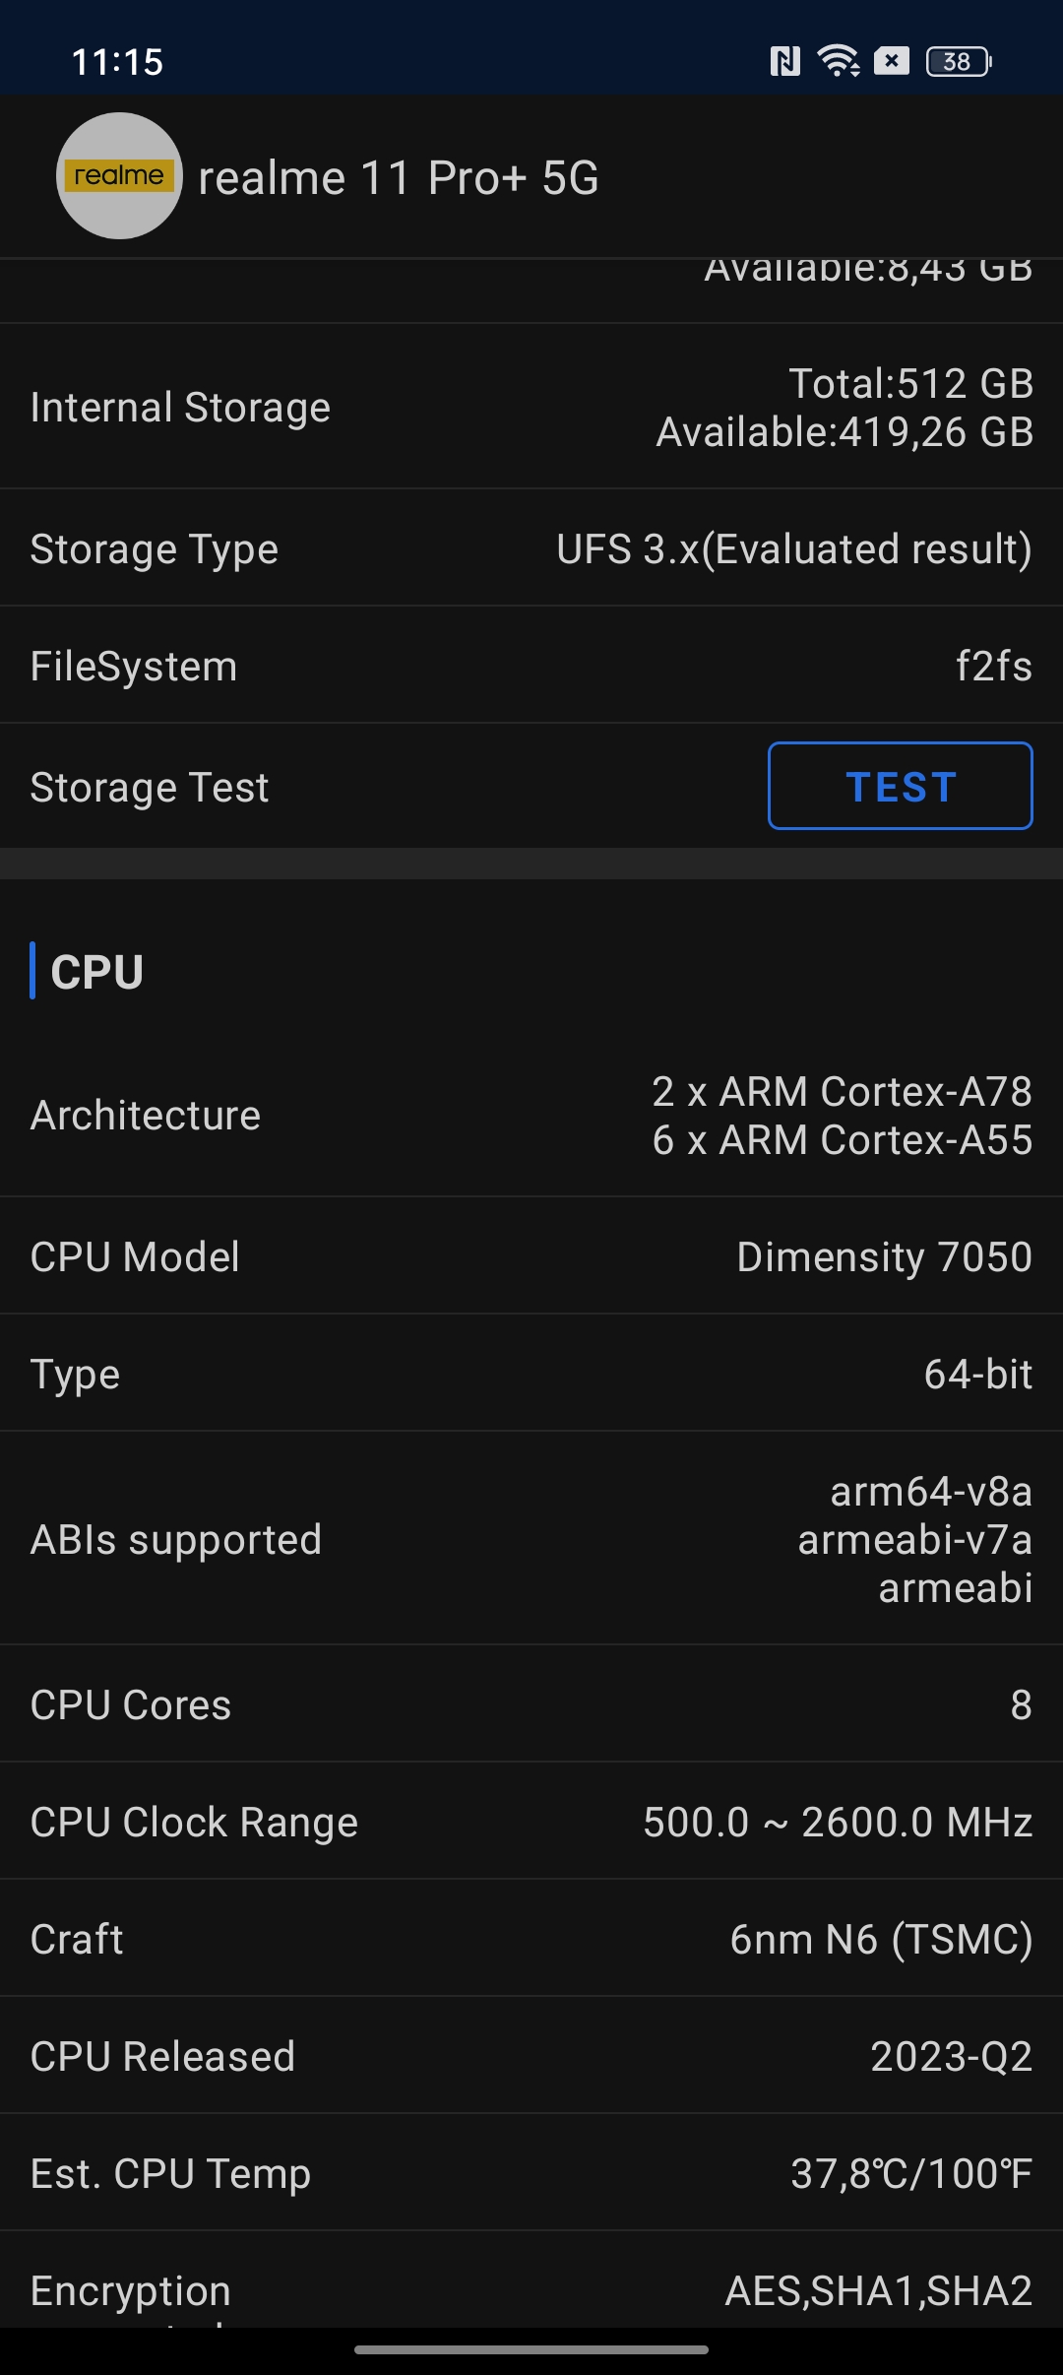This screenshot has height=2375, width=1063.
Task: Tap the Est. CPU Temp row
Action: 531,2173
